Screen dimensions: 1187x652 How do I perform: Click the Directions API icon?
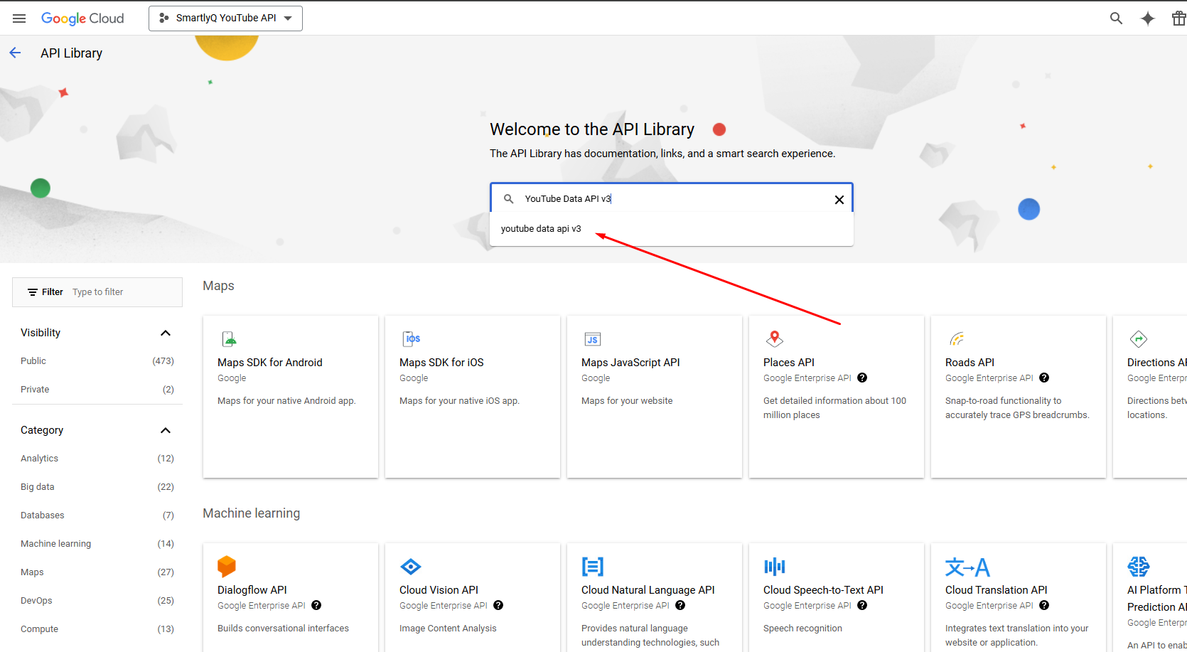tap(1139, 338)
